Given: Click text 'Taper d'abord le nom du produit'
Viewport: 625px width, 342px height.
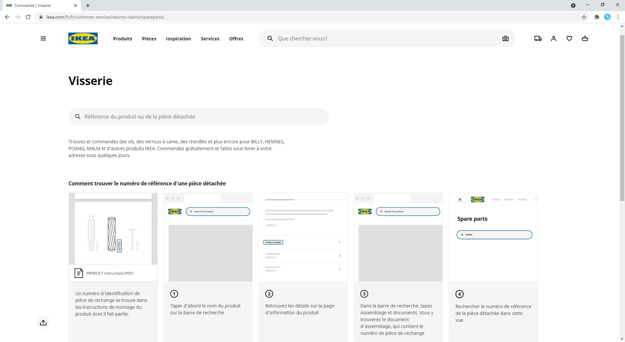Looking at the screenshot, I should tap(205, 306).
